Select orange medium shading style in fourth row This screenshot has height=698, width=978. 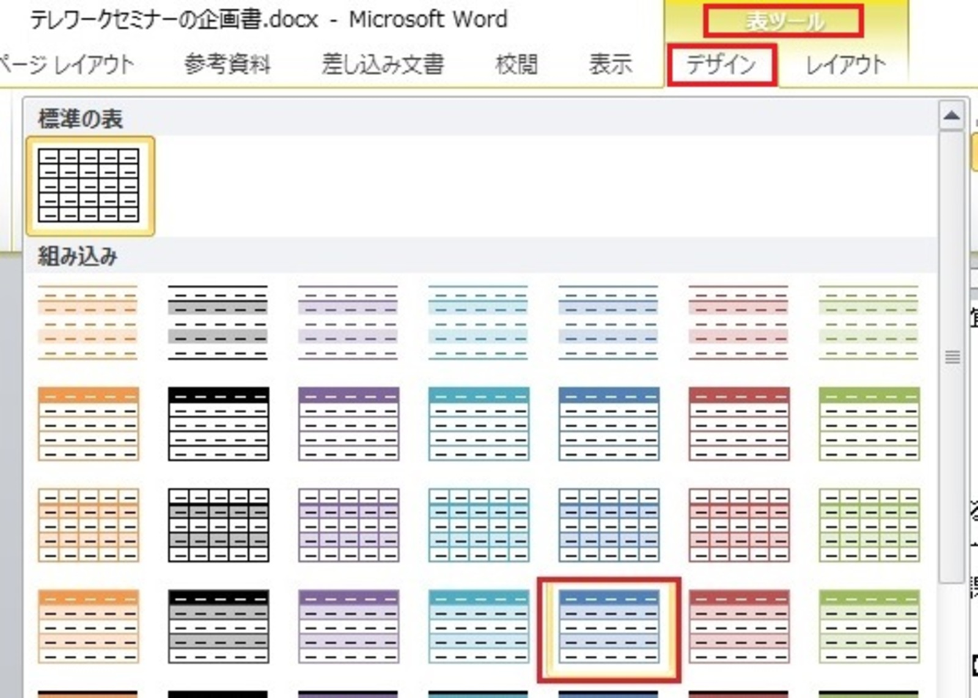click(88, 626)
